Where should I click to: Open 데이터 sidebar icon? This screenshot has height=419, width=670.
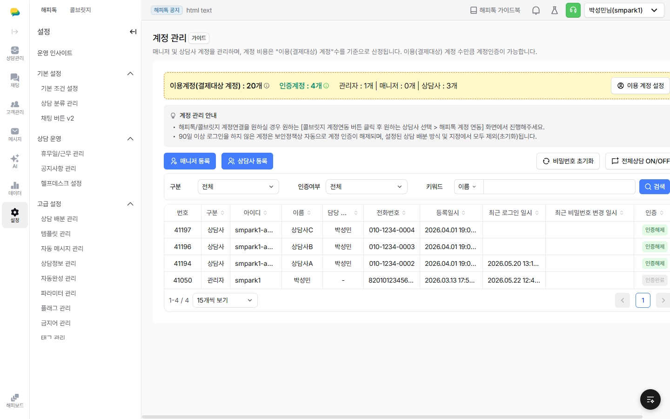15,188
